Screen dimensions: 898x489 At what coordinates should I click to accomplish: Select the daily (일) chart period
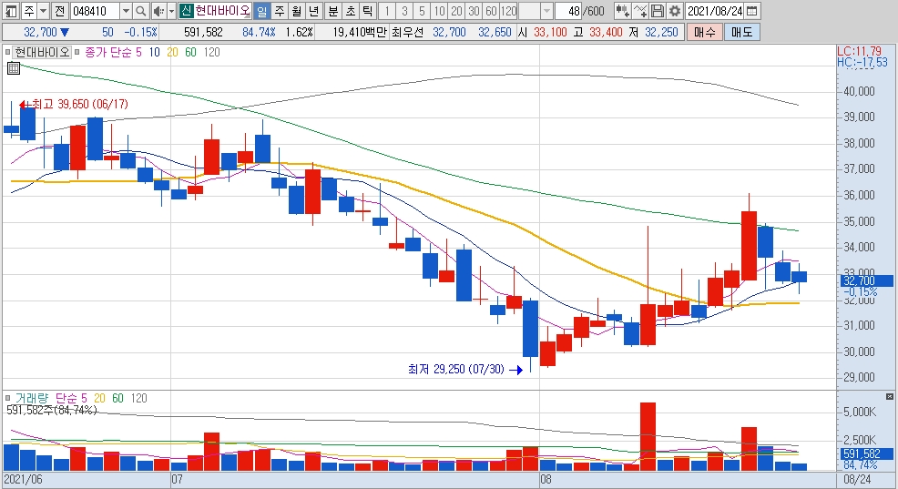[x=261, y=11]
